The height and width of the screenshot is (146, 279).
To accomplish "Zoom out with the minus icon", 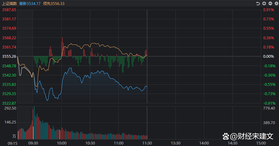I will pos(270,3).
